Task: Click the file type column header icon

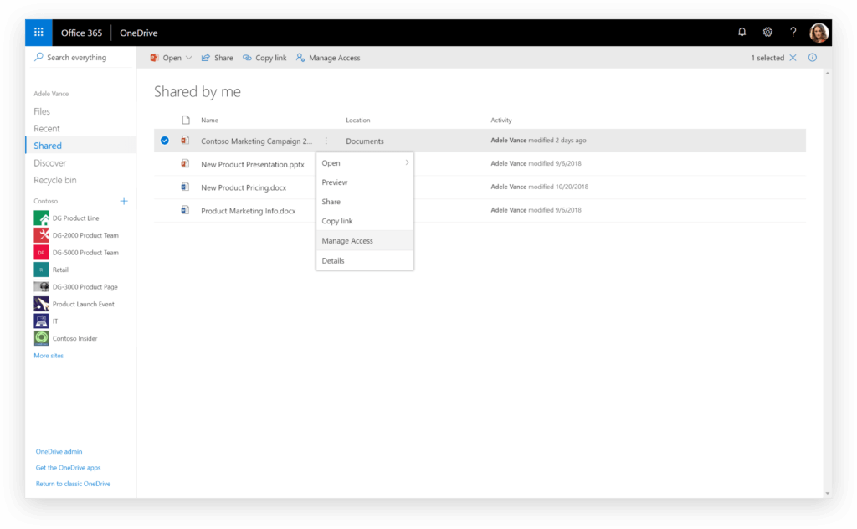Action: [186, 120]
